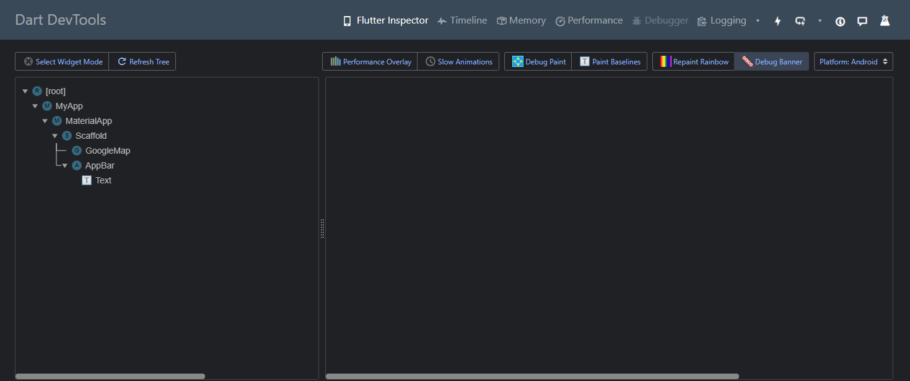Viewport: 910px width, 381px height.
Task: Open the Memory tab
Action: pyautogui.click(x=521, y=20)
